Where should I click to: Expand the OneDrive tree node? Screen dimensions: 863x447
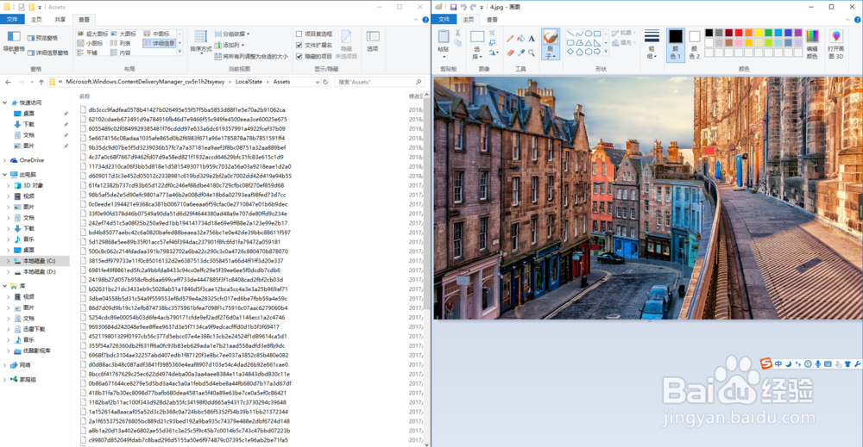(5, 160)
